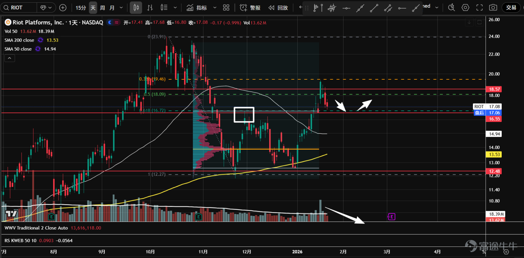The image size is (524, 258).
Task: Open the quick search lightning icon
Action: point(452,8)
